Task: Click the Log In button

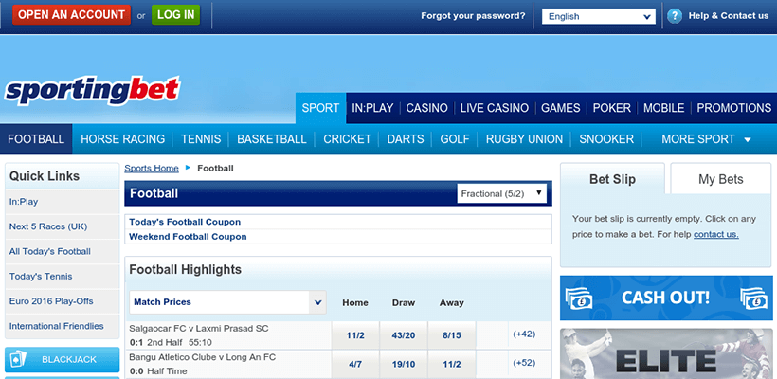Action: click(x=176, y=15)
